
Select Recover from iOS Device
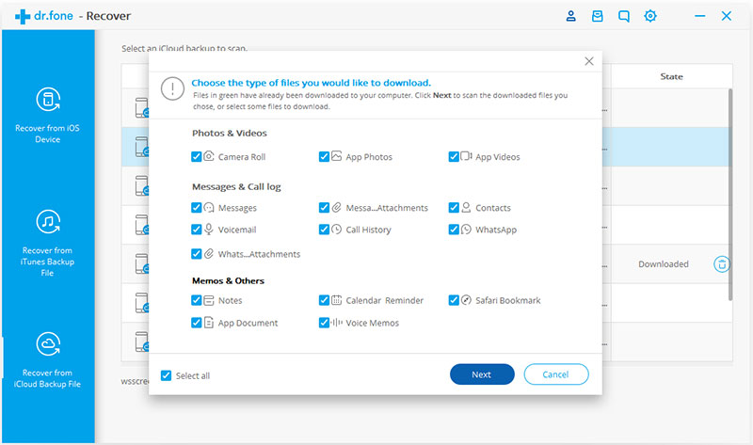(48, 115)
